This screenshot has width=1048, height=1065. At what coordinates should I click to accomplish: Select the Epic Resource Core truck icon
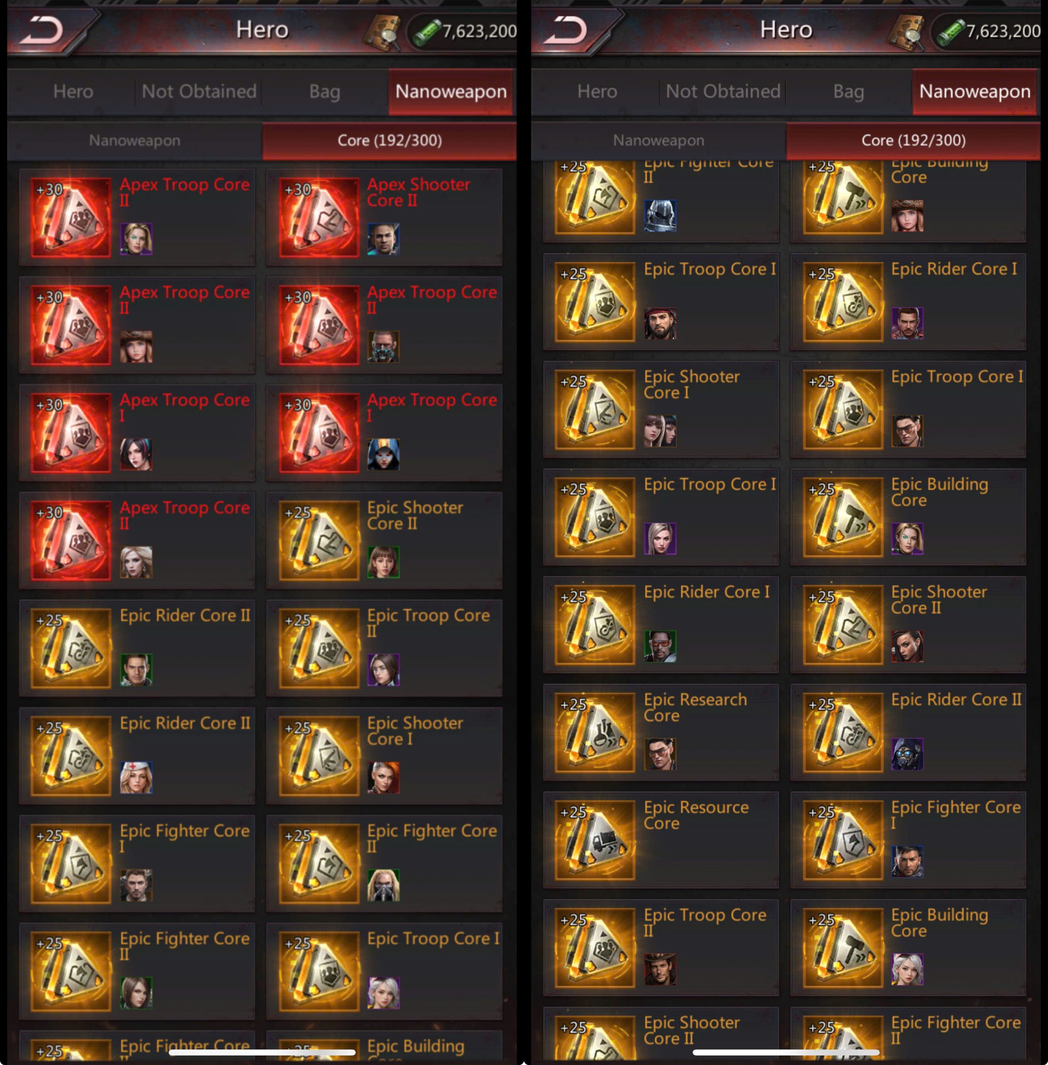pyautogui.click(x=595, y=840)
